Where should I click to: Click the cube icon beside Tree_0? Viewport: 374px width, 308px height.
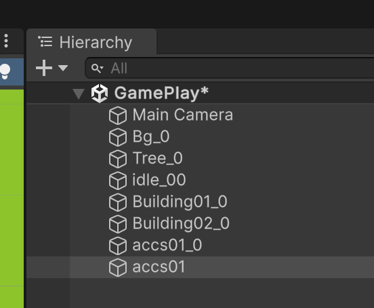point(118,159)
